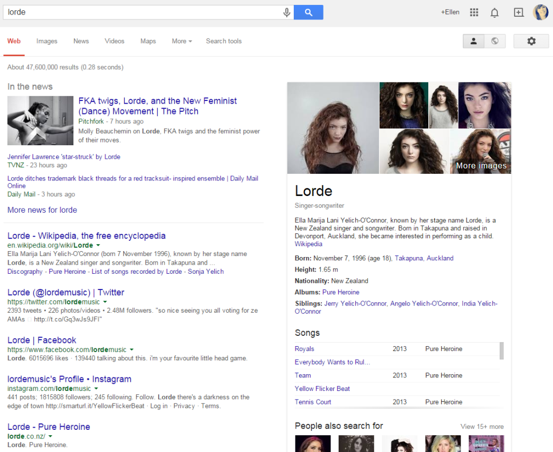The width and height of the screenshot is (553, 452).
Task: Show private results with the person icon
Action: coord(473,41)
